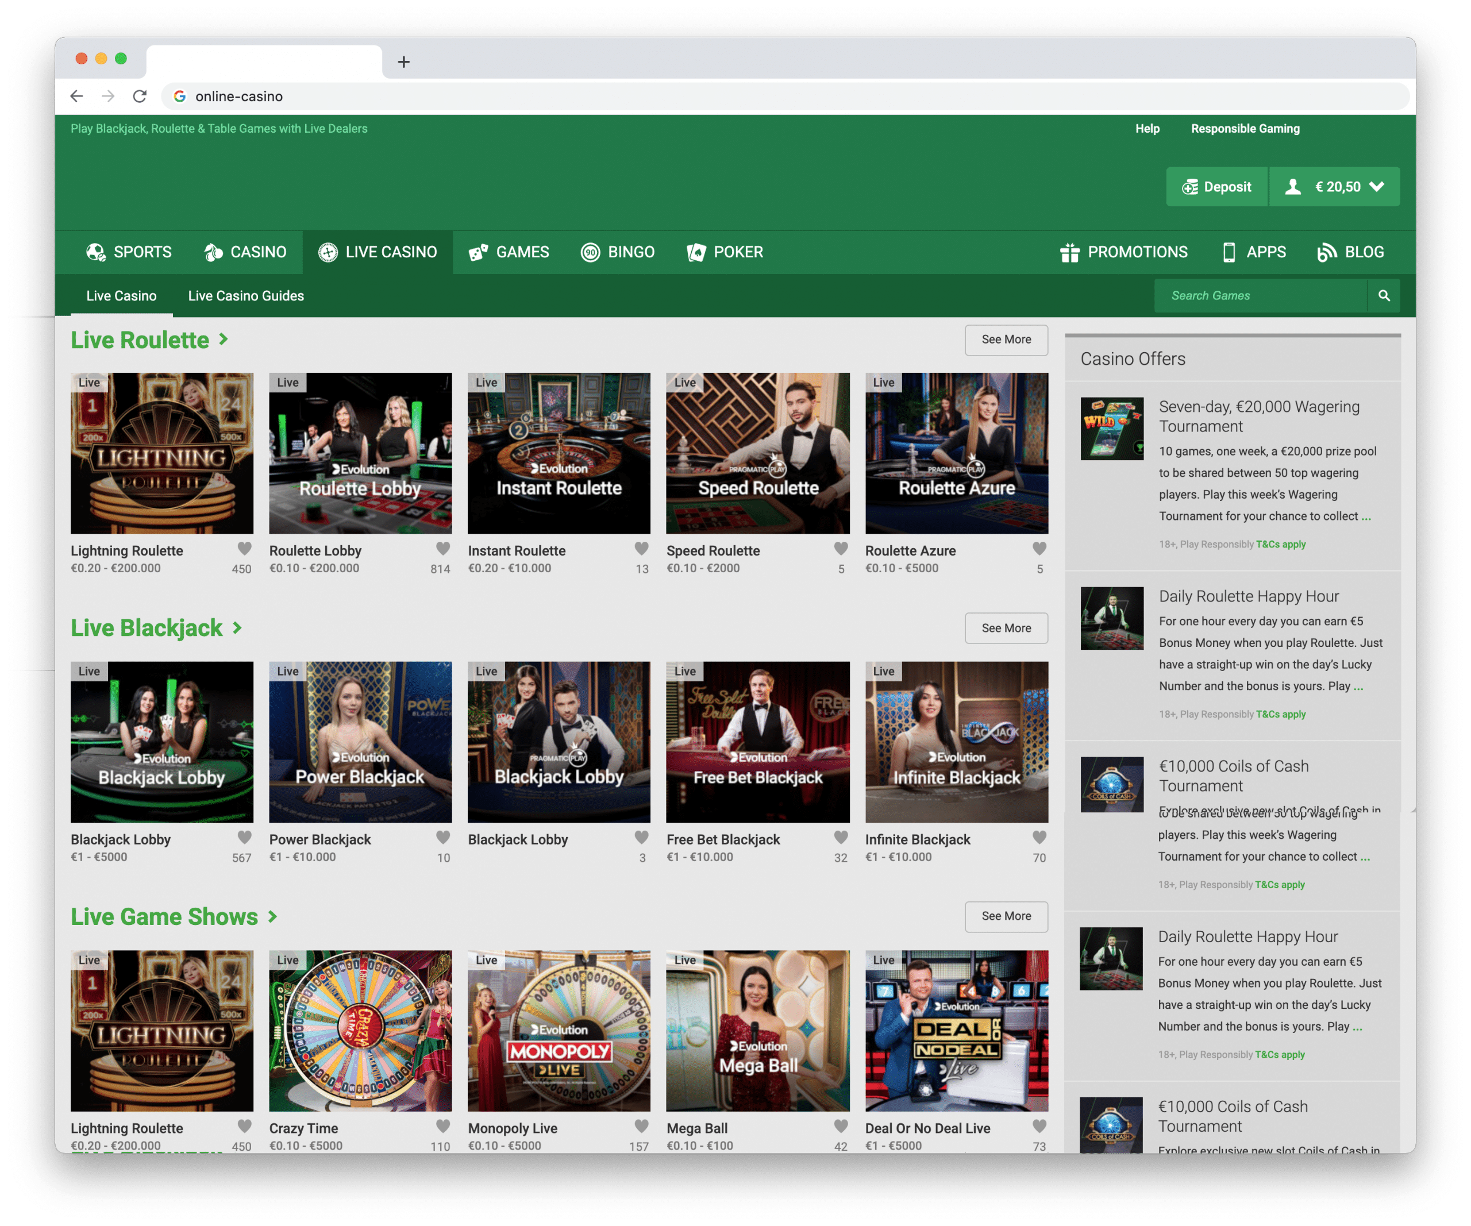Select LIVE CASINO navigation item
1471x1226 pixels.
(x=378, y=252)
